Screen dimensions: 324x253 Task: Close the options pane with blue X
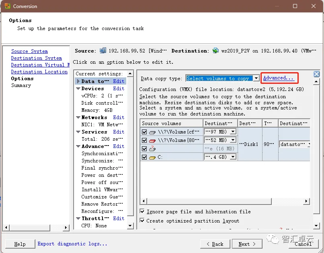316,74
